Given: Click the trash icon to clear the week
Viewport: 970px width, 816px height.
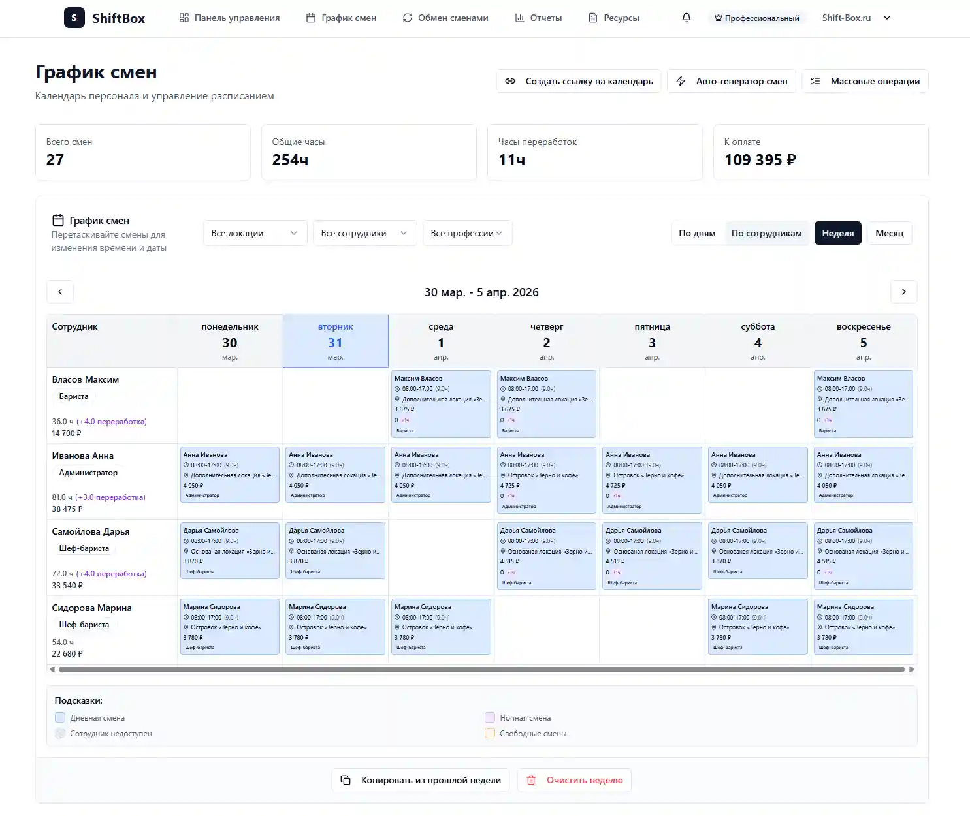Looking at the screenshot, I should point(531,780).
